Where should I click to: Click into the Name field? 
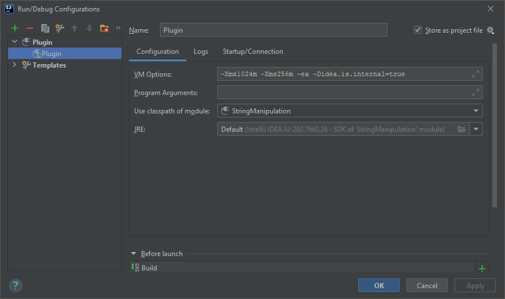click(273, 30)
